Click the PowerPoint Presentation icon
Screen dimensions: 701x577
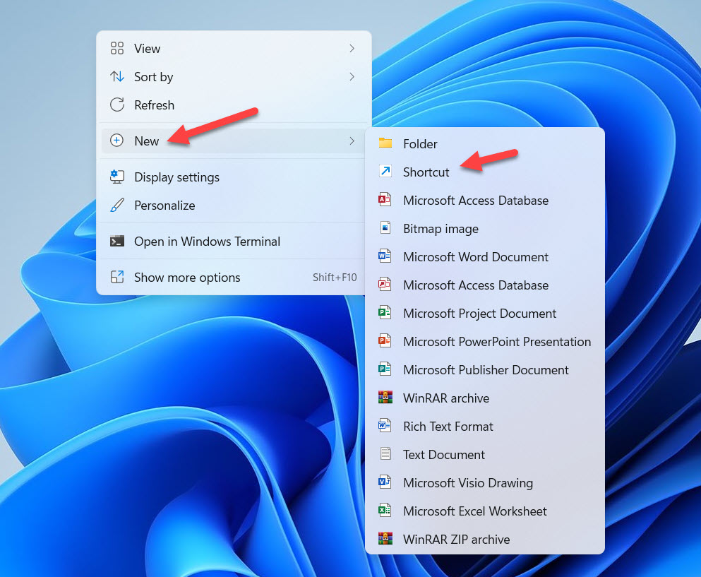(x=385, y=342)
